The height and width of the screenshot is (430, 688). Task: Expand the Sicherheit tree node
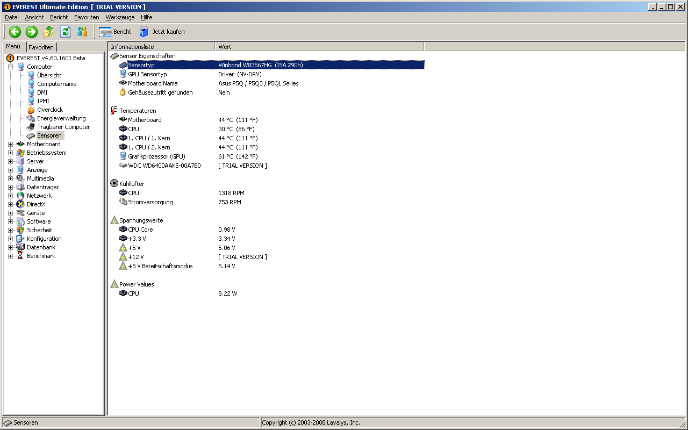tap(10, 230)
